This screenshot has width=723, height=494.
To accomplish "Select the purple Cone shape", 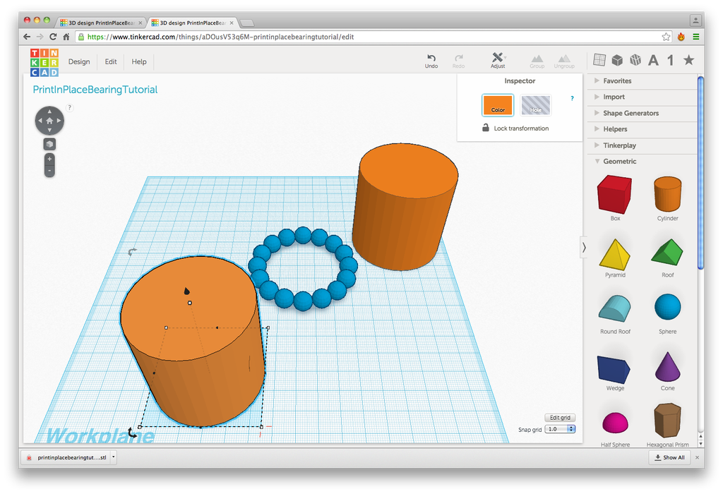I will click(667, 366).
